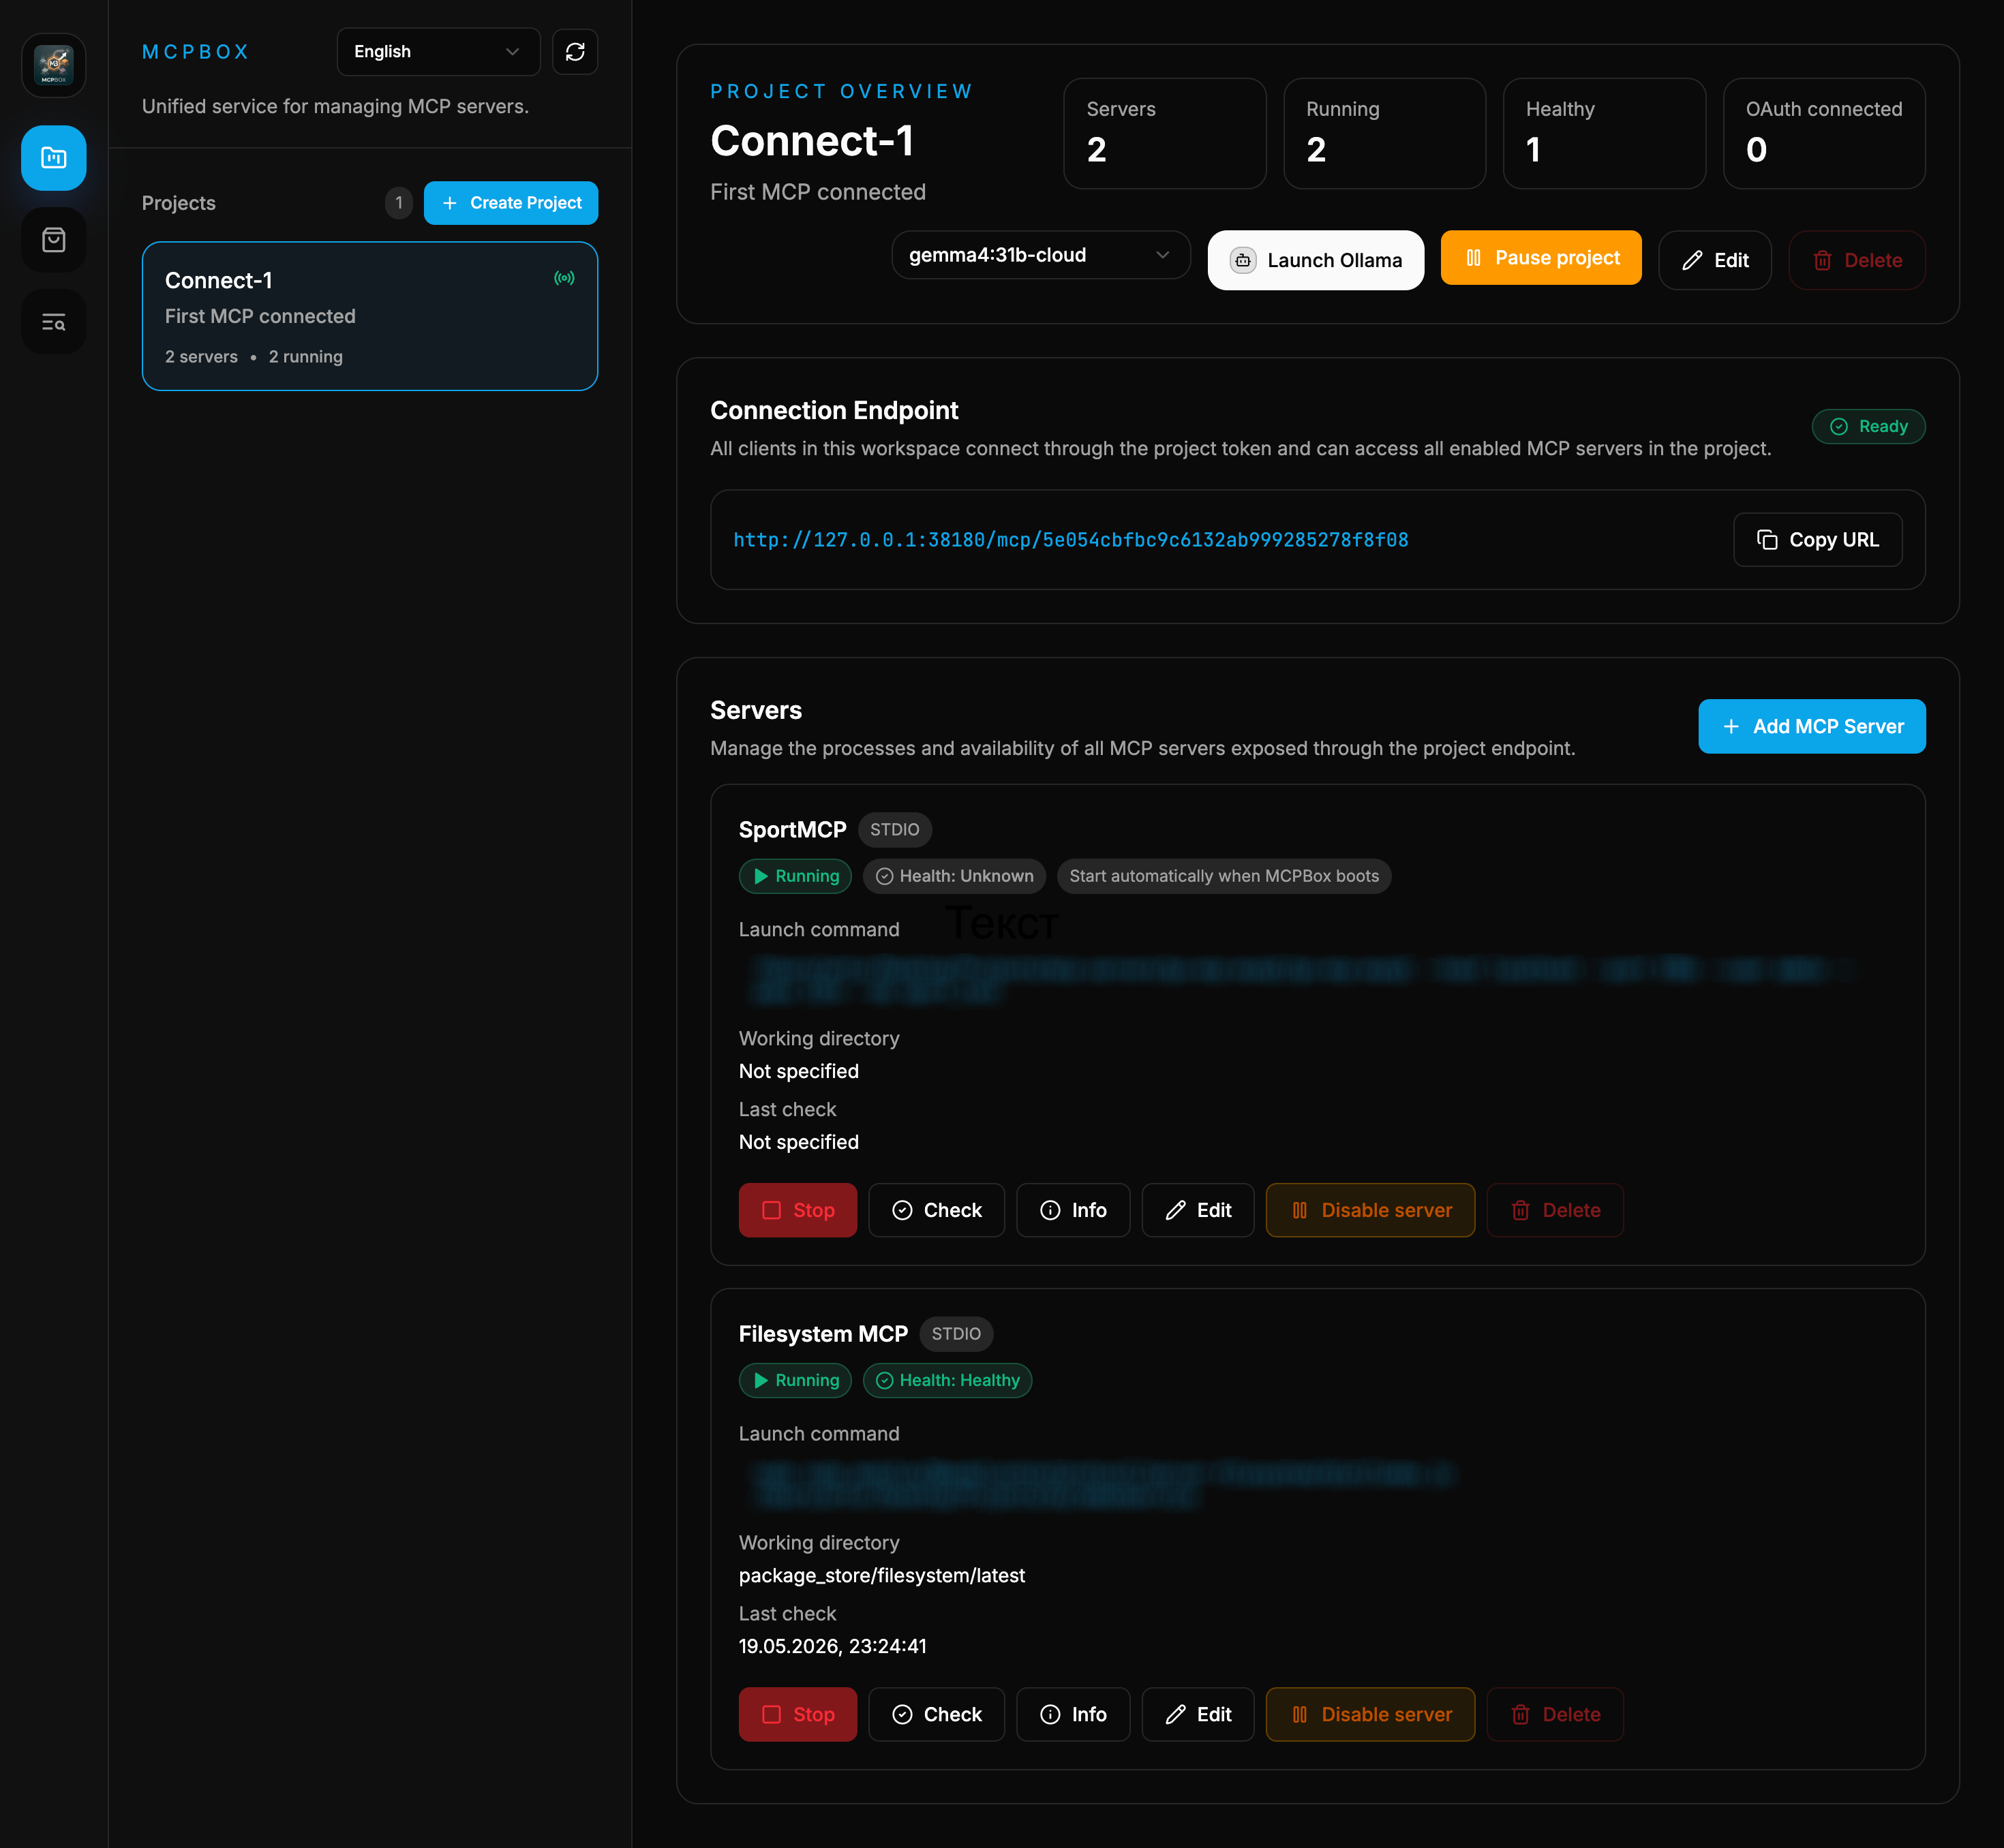
Task: Click the Filesystem MCP server name heading
Action: point(823,1334)
